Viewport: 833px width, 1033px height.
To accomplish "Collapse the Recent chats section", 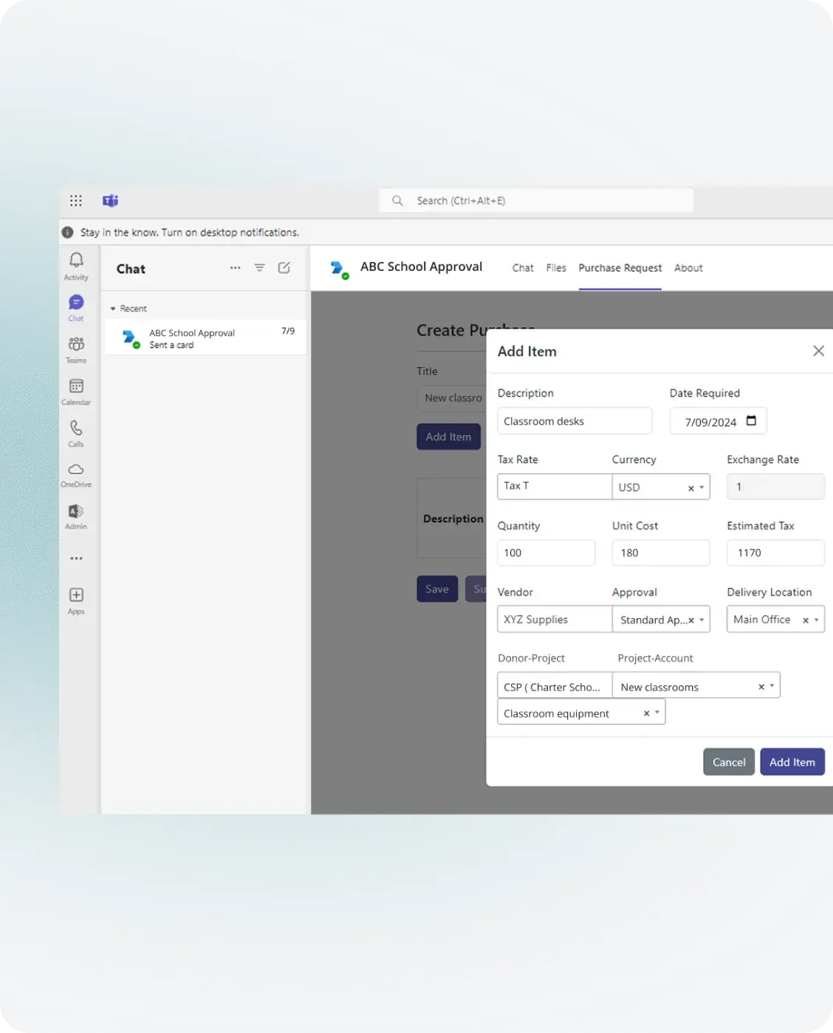I will (113, 309).
